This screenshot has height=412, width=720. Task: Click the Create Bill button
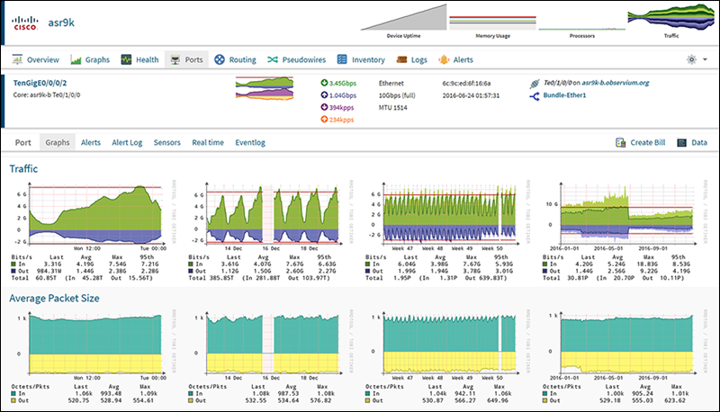click(x=640, y=143)
